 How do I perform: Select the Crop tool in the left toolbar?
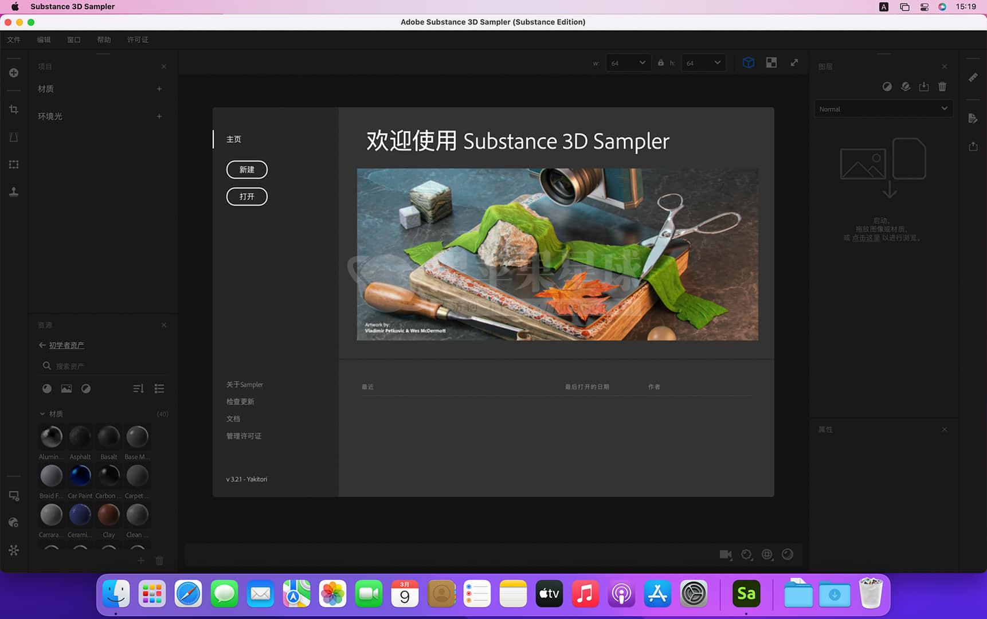coord(14,109)
